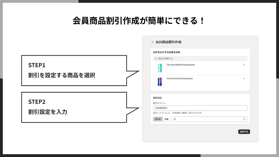279x157 pixels.
Task: Click the 保存する save button
Action: point(244,132)
